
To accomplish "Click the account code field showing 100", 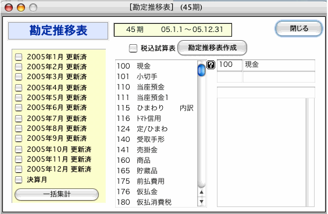I will (x=230, y=65).
